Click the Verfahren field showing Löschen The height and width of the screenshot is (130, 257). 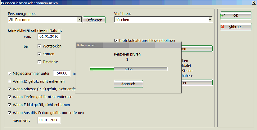point(161,20)
